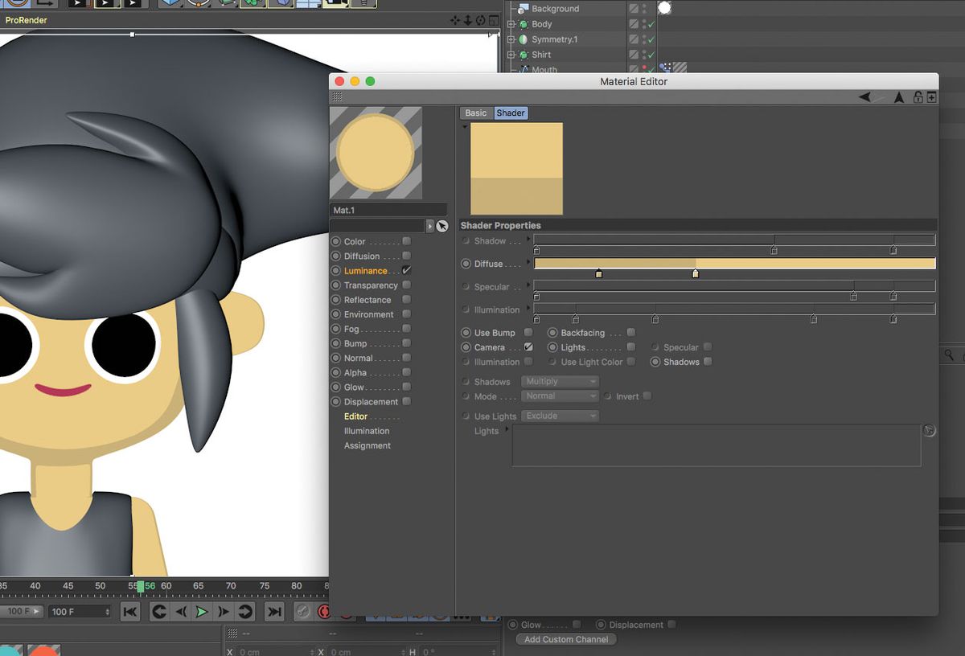Open the Use Lights Exclude dropdown
This screenshot has width=965, height=656.
[560, 416]
